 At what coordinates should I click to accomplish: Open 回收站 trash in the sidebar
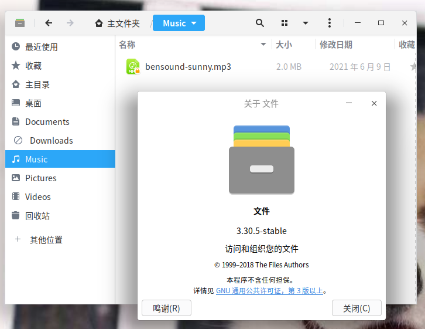[60, 216]
